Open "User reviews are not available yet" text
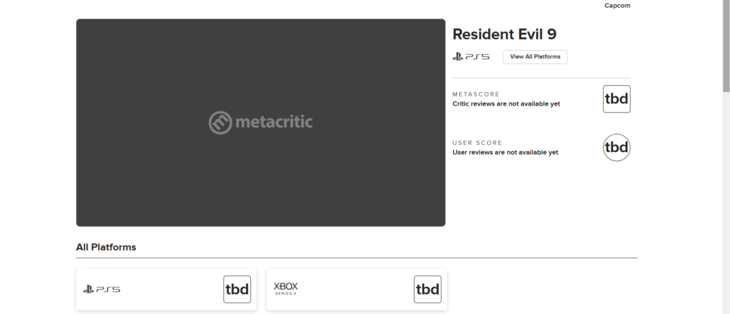The image size is (730, 314). click(505, 153)
